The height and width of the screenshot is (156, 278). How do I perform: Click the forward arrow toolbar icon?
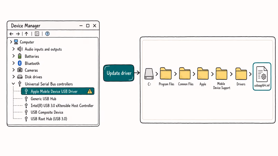pos(18,34)
